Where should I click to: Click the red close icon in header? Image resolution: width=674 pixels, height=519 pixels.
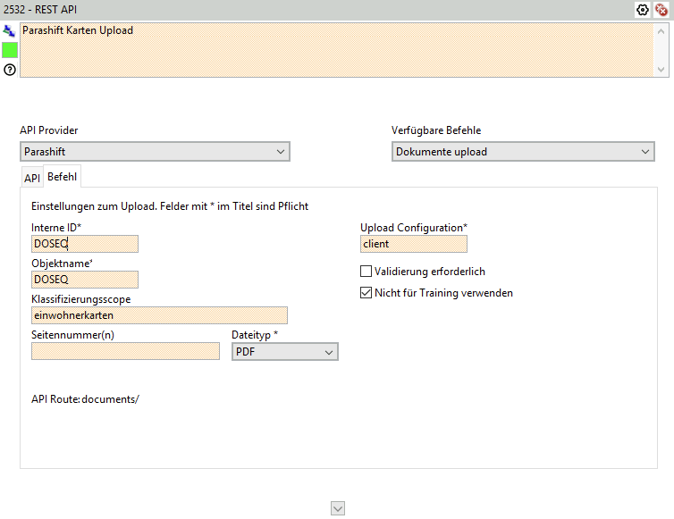(661, 10)
